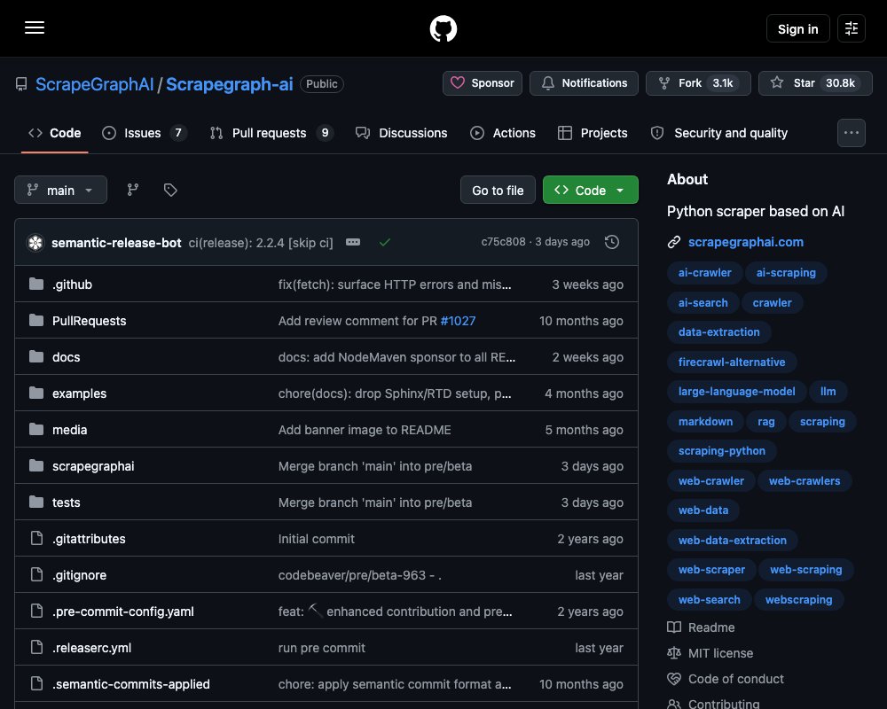Open the .pre-commit-config.yaml file

tap(122, 612)
